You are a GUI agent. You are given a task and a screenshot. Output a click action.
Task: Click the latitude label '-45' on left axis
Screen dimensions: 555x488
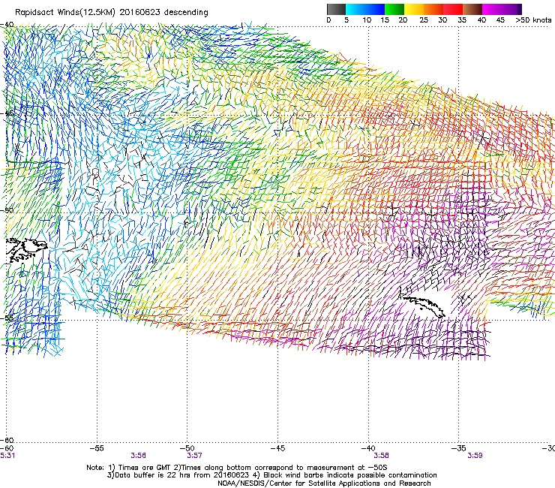[x=7, y=114]
